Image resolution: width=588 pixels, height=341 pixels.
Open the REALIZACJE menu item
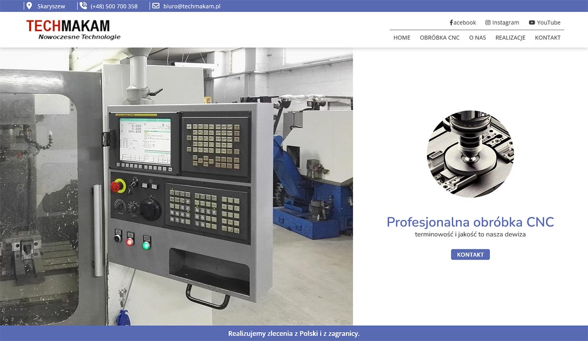point(510,38)
